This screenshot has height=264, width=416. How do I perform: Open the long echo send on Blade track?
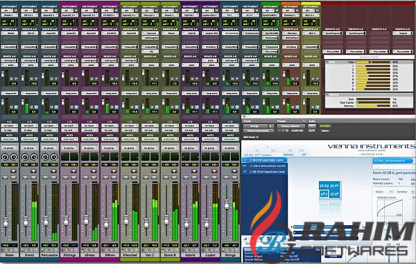tap(10, 94)
